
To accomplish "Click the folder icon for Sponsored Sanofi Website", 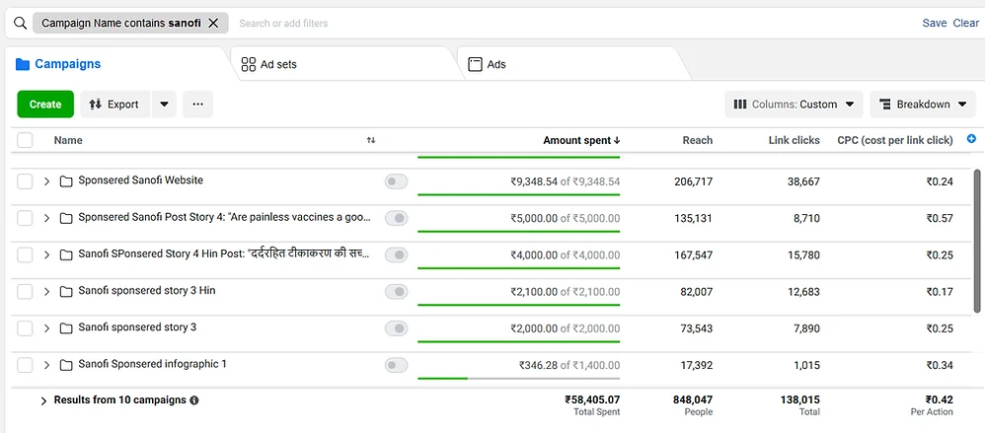I will (66, 181).
